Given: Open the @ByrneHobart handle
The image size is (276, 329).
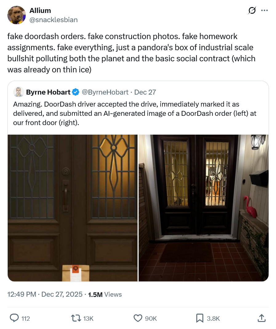Looking at the screenshot, I should [105, 92].
